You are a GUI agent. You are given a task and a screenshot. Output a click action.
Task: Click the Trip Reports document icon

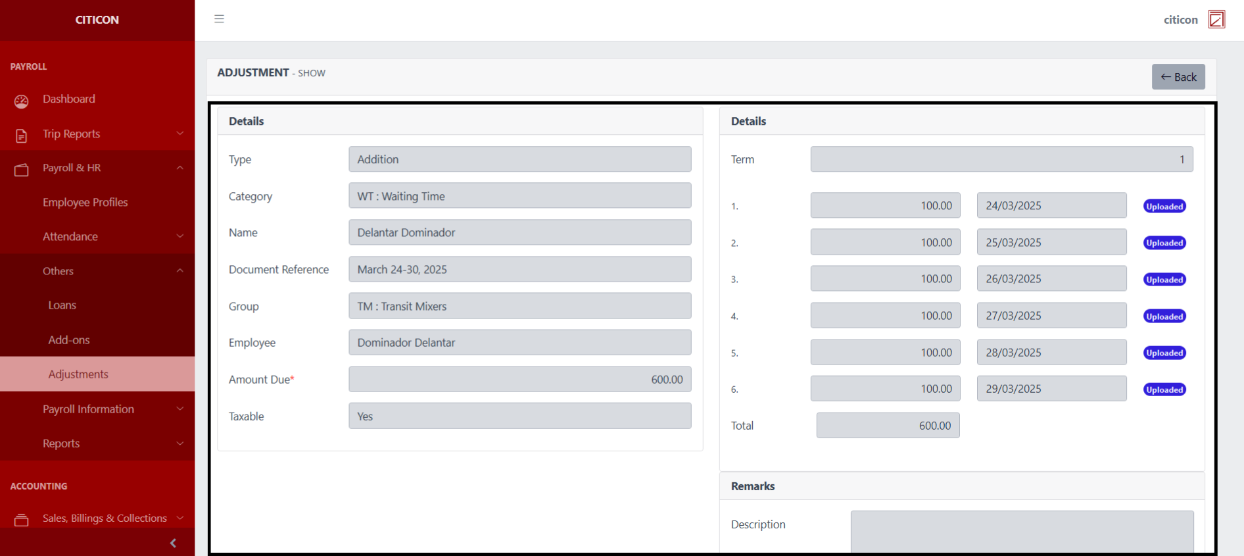tap(22, 136)
